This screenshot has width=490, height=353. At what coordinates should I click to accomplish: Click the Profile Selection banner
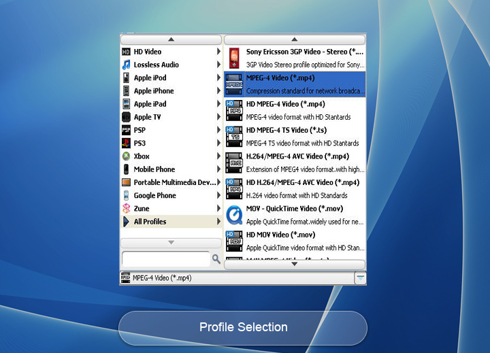tap(243, 328)
